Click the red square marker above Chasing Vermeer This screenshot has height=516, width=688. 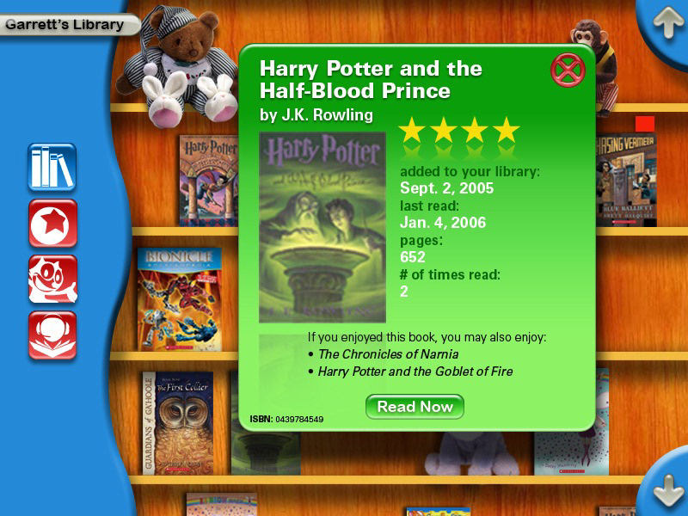645,124
